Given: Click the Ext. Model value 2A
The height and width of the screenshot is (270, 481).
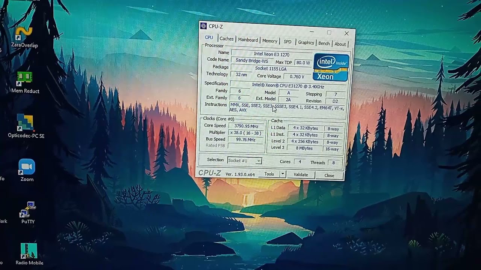Looking at the screenshot, I should click(288, 100).
